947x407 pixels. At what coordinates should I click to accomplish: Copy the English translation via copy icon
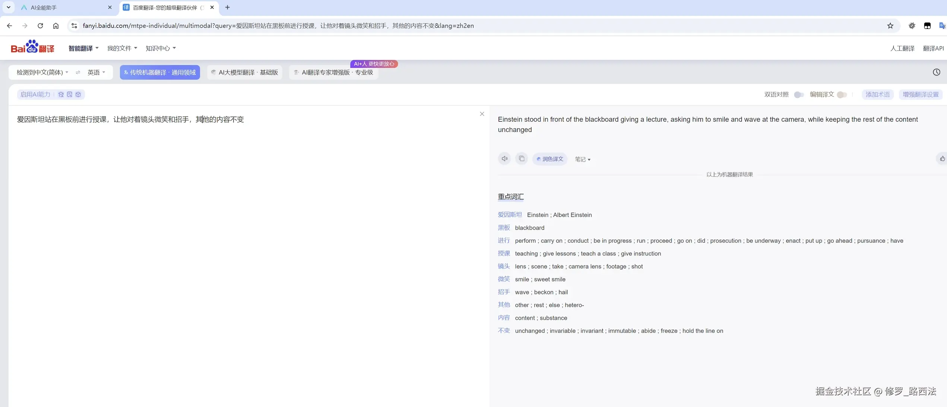(521, 158)
